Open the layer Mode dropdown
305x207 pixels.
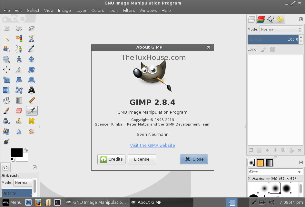coord(281,29)
